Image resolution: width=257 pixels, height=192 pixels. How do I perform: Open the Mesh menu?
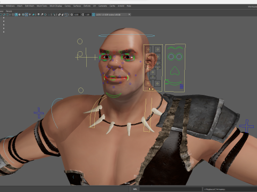point(20,6)
